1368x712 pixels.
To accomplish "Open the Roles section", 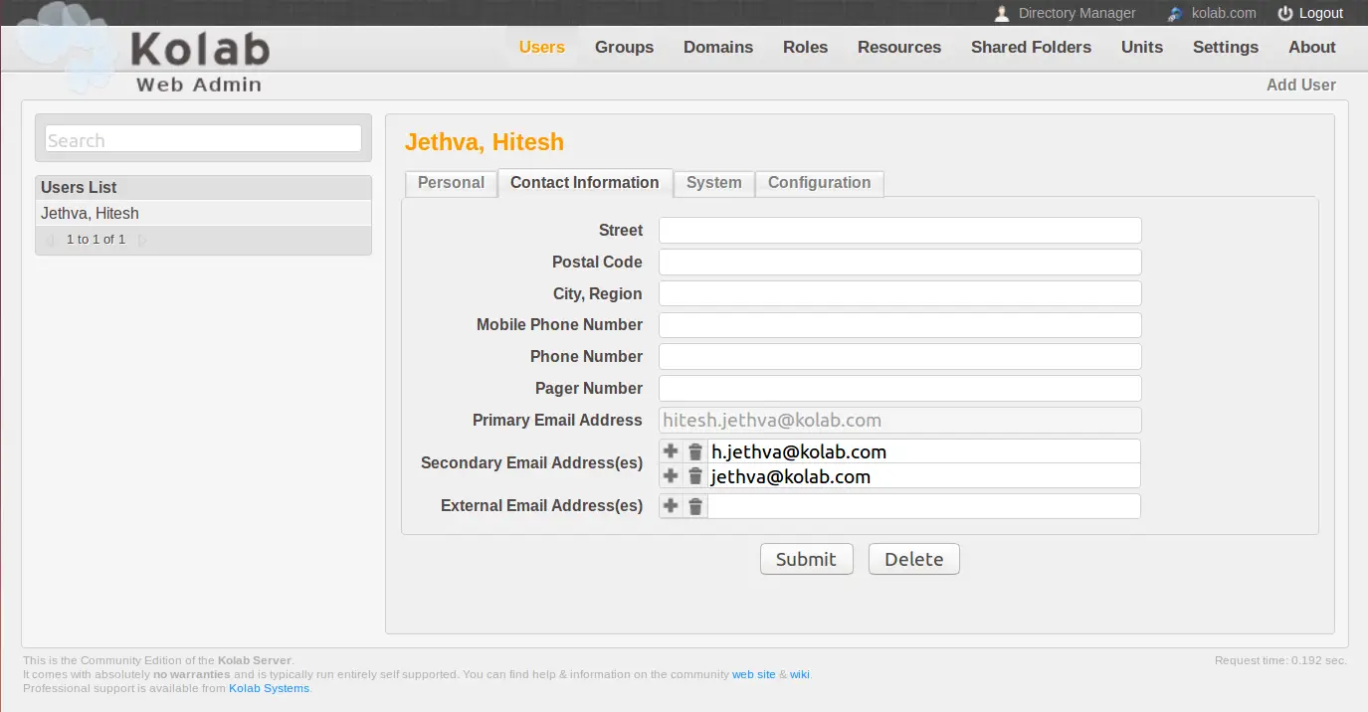I will tap(805, 47).
